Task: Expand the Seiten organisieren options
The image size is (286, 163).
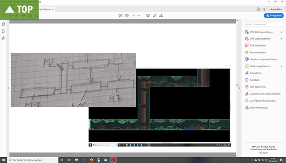Action: pyautogui.click(x=282, y=66)
